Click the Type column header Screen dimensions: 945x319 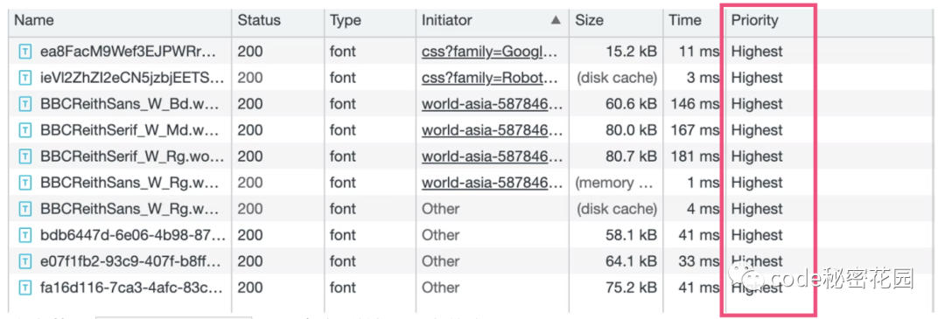(346, 20)
